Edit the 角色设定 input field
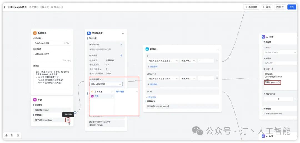 pos(280,63)
